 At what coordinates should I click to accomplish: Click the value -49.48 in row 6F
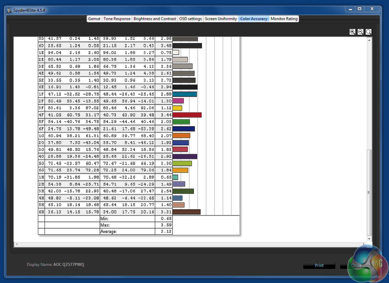point(90,129)
